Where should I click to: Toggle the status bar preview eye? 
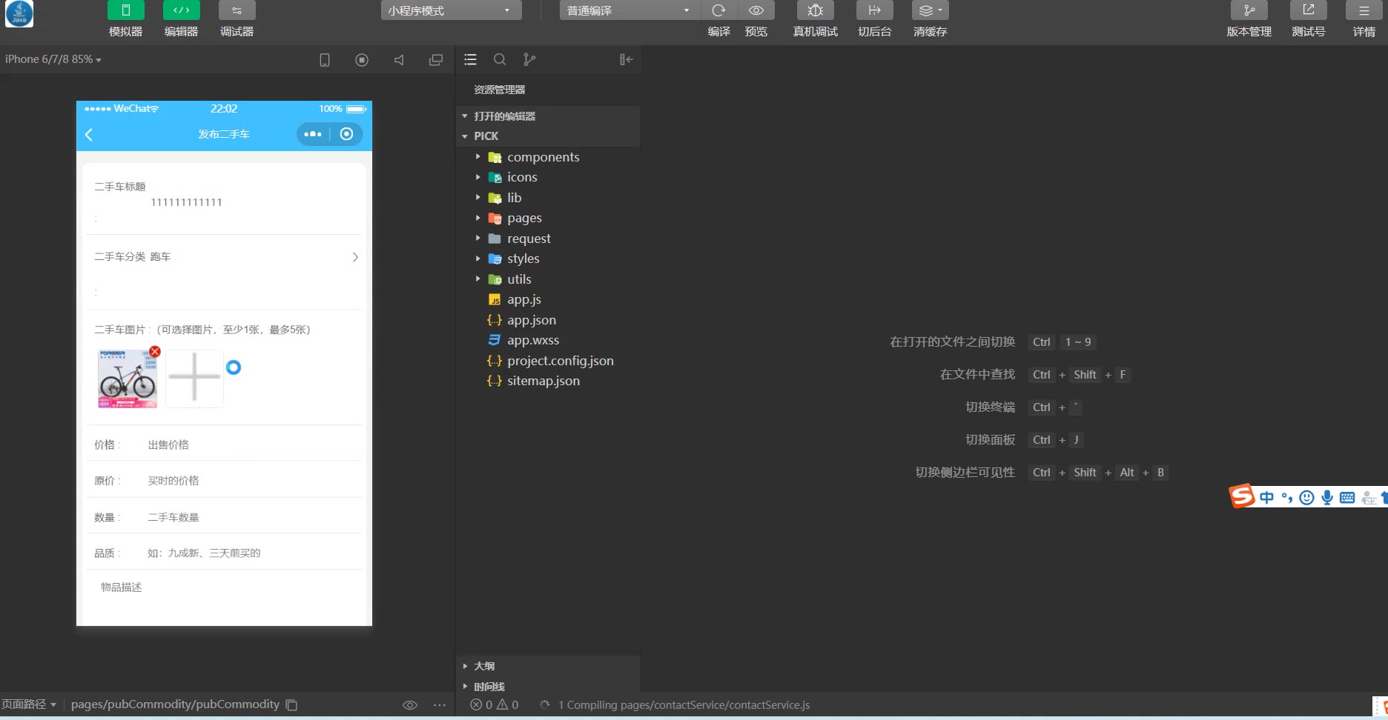point(410,705)
